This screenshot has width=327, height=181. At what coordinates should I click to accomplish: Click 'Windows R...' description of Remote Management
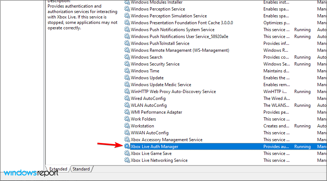(276, 50)
